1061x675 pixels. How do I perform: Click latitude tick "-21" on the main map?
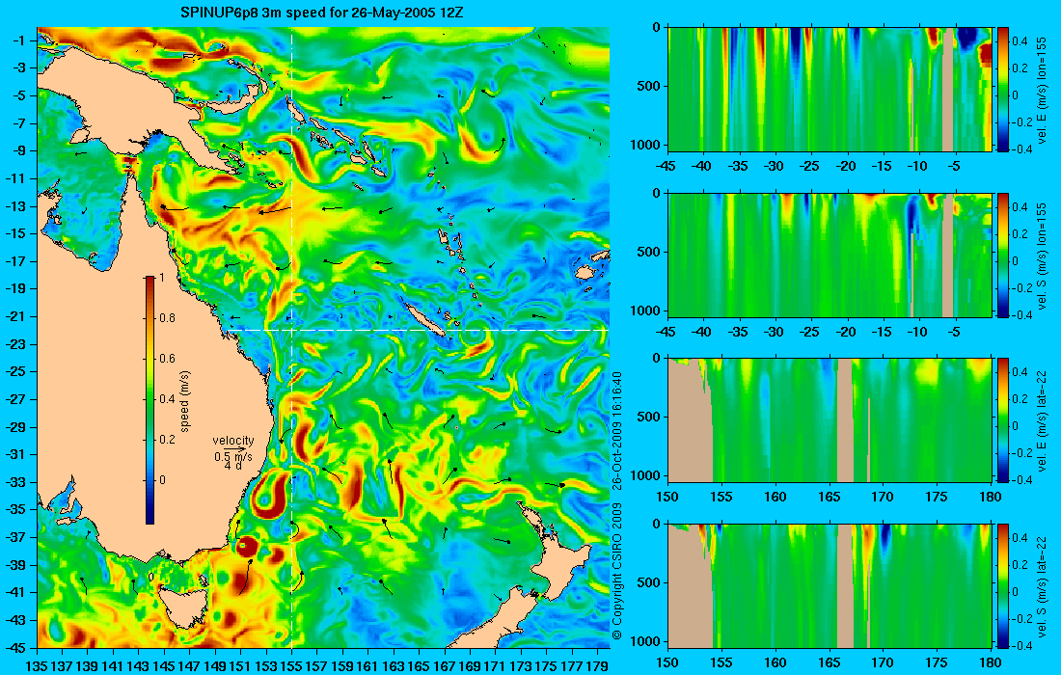point(15,316)
